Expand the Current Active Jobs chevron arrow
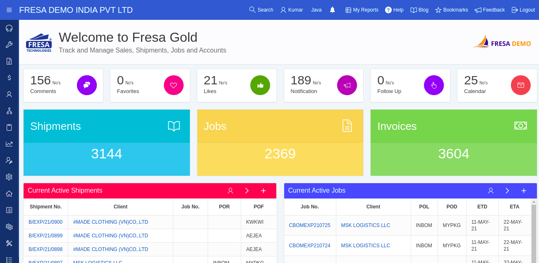Image resolution: width=539 pixels, height=263 pixels. pyautogui.click(x=507, y=191)
